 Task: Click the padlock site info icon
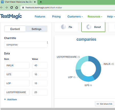click(x=23, y=7)
